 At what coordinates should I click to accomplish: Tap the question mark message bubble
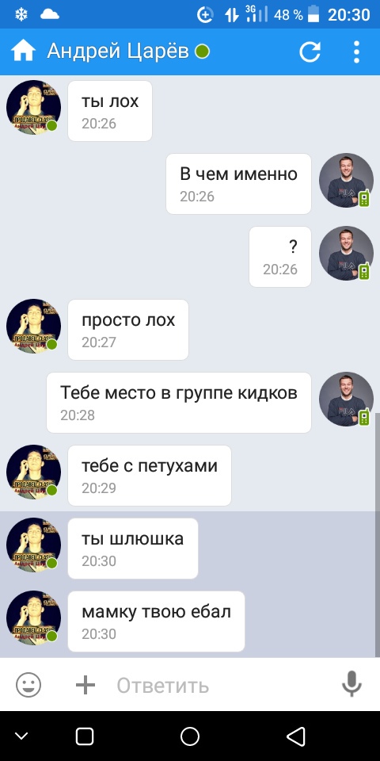coord(280,257)
